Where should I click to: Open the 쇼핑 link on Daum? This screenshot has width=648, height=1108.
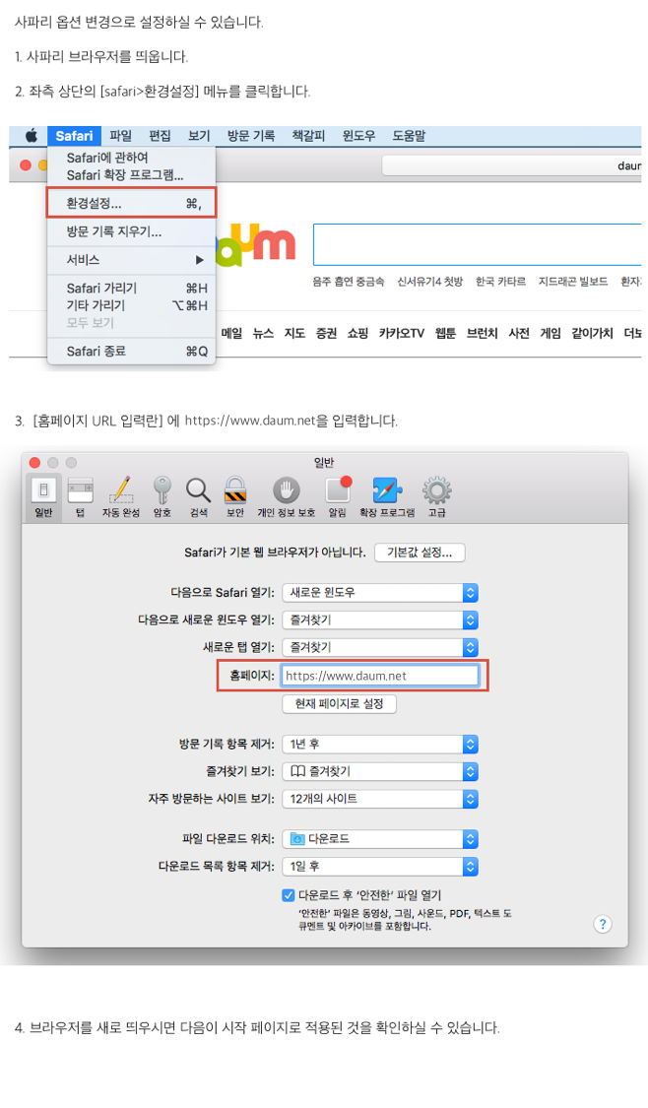pos(357,334)
